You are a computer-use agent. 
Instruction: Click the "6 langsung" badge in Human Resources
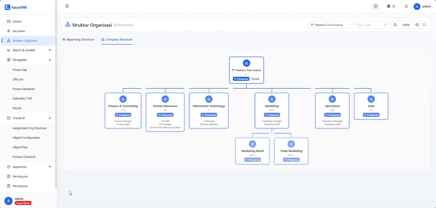click(x=165, y=115)
